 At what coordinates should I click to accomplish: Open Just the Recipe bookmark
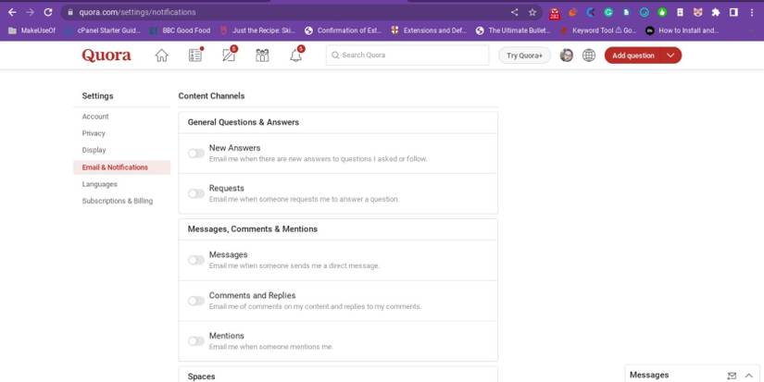(x=257, y=31)
